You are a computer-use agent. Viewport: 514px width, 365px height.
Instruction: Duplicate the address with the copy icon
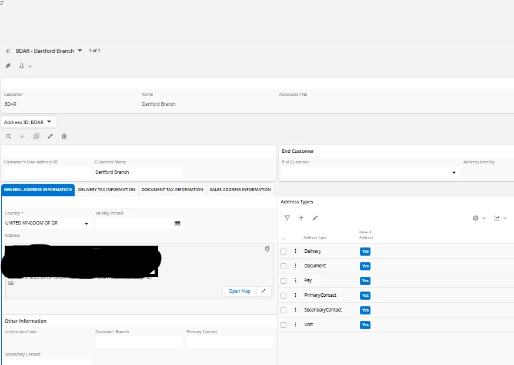[36, 136]
